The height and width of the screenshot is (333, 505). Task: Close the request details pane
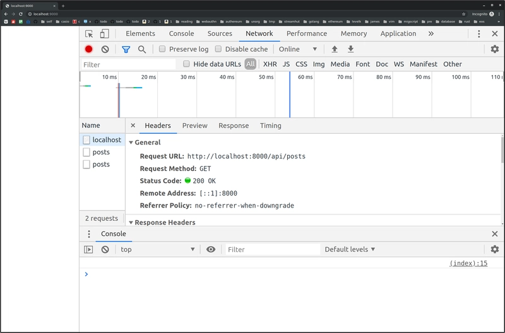coord(133,126)
